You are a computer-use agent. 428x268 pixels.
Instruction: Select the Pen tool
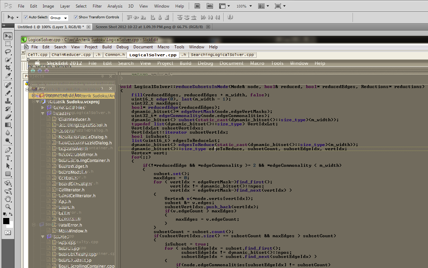[8, 150]
